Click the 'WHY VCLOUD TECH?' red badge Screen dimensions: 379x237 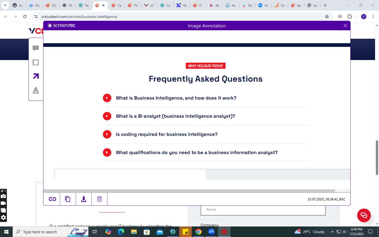(x=206, y=66)
